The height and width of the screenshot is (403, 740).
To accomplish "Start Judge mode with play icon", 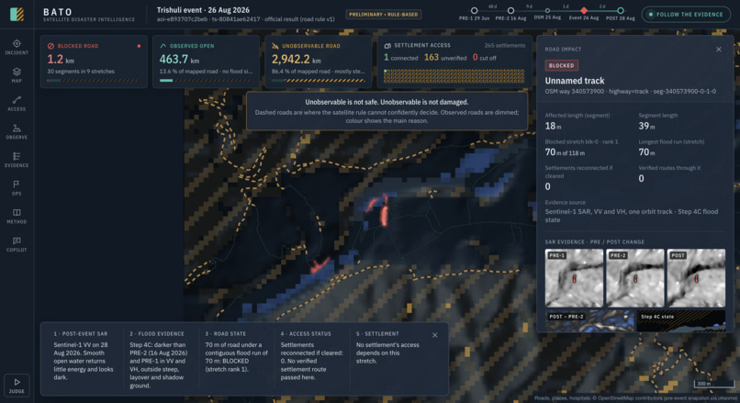I will (17, 385).
